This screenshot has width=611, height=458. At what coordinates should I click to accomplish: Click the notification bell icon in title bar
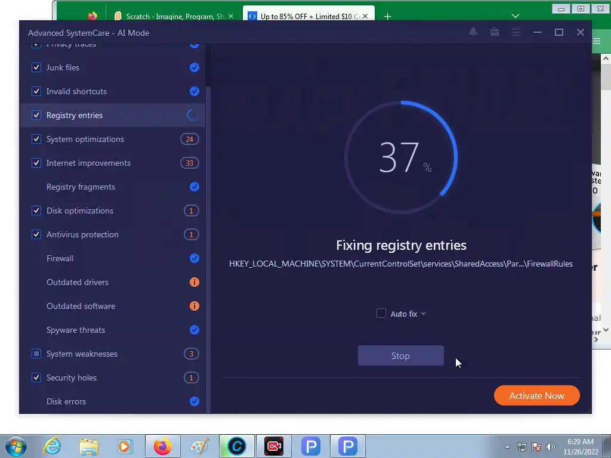click(473, 32)
